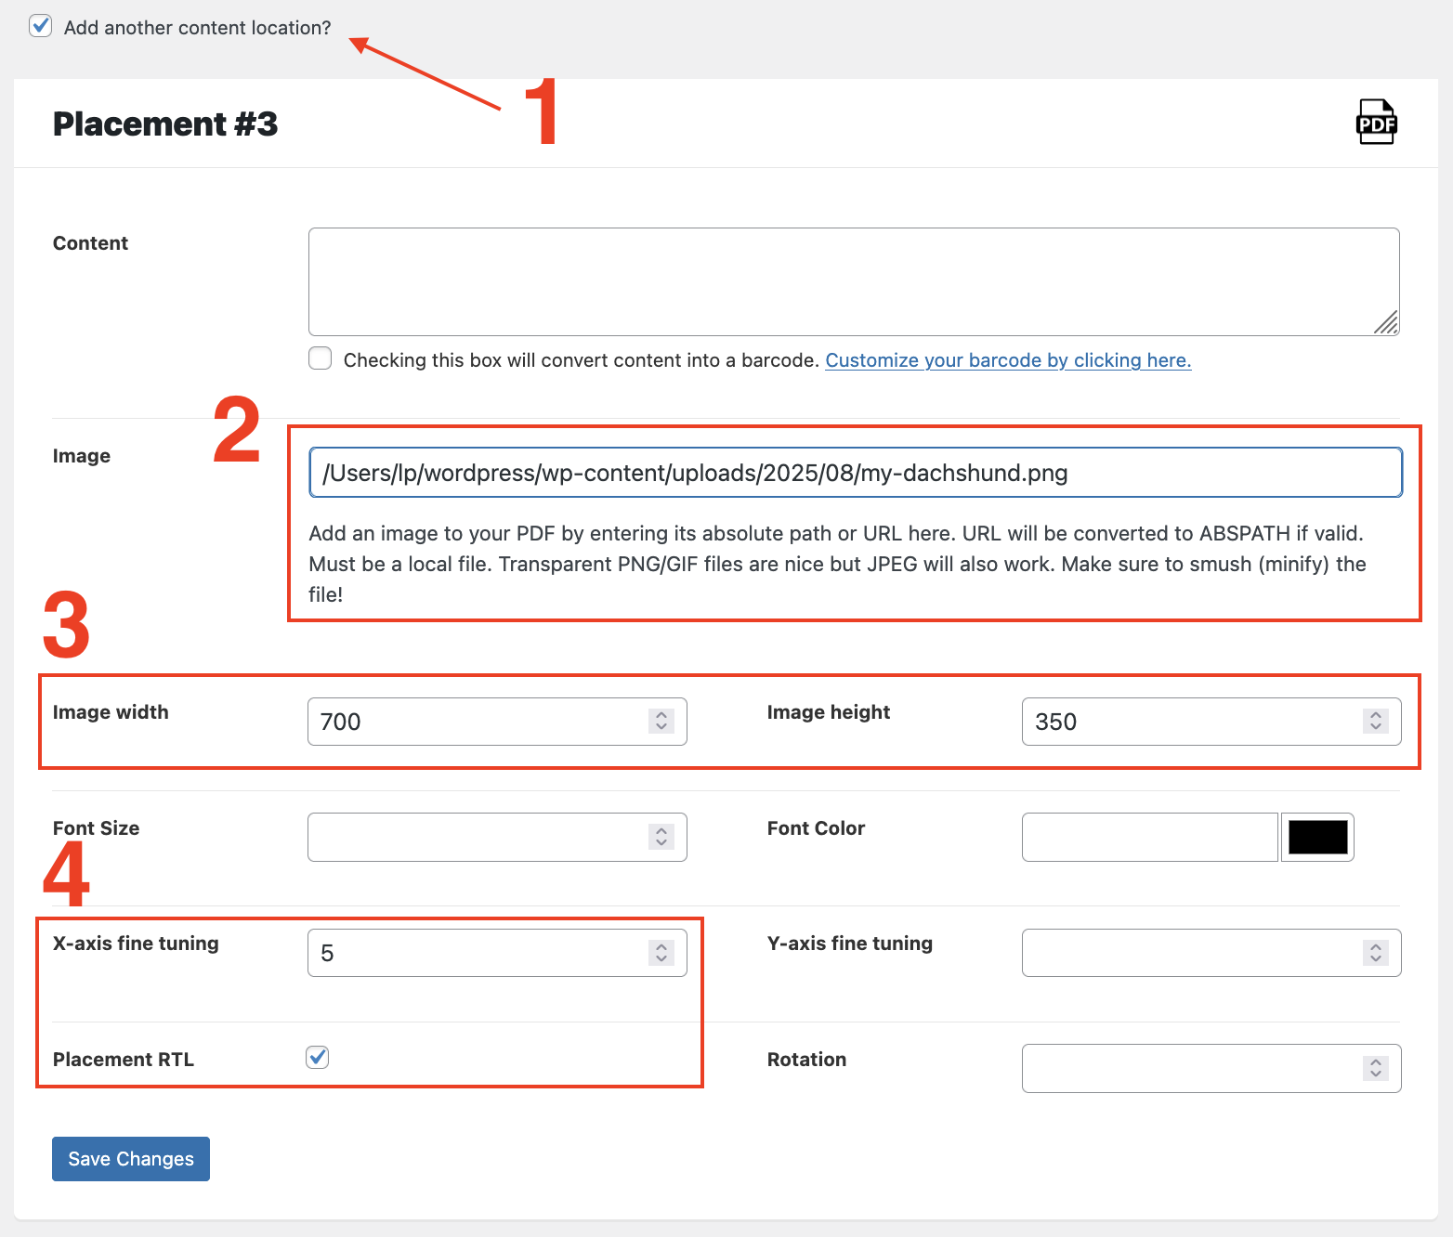Click the Rotation input field
1453x1237 pixels.
(x=1211, y=1068)
